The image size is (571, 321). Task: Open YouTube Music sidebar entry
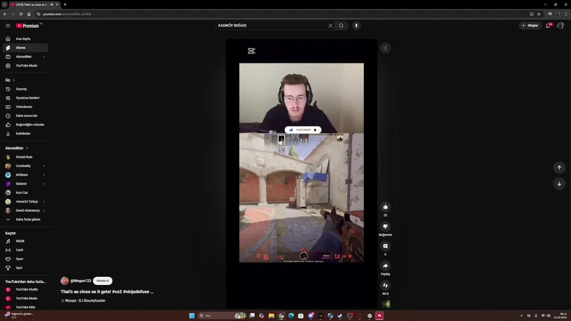pos(25,66)
